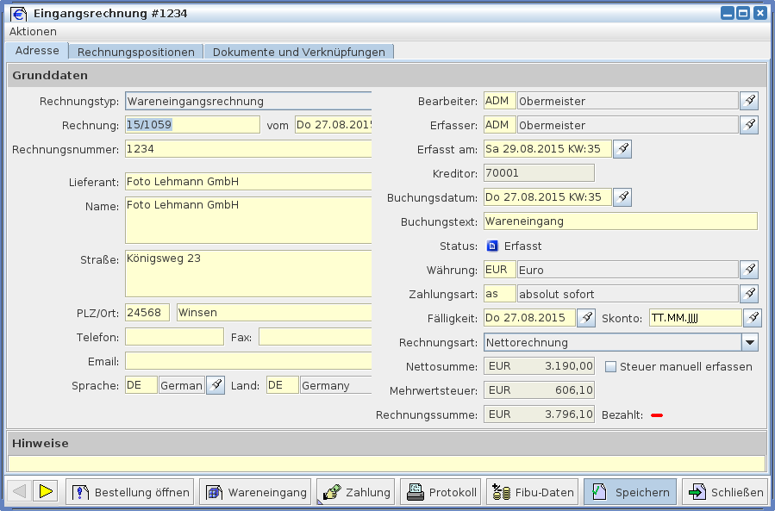Click the lookup icon next to Sprache German

tap(216, 385)
